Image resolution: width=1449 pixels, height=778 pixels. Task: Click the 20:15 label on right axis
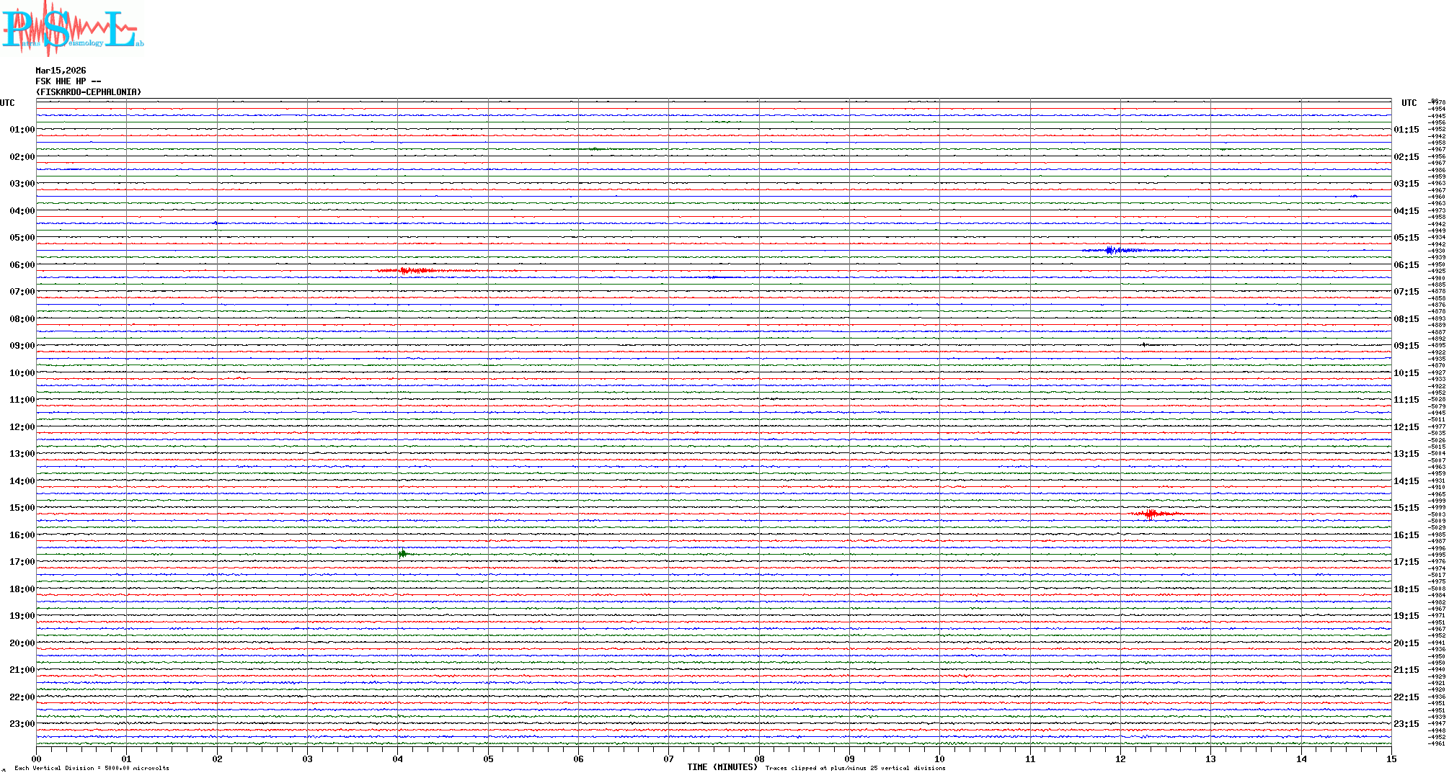(1406, 643)
